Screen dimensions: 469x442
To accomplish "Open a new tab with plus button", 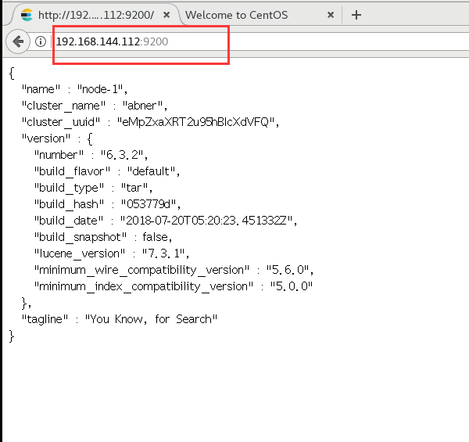I will coord(356,15).
